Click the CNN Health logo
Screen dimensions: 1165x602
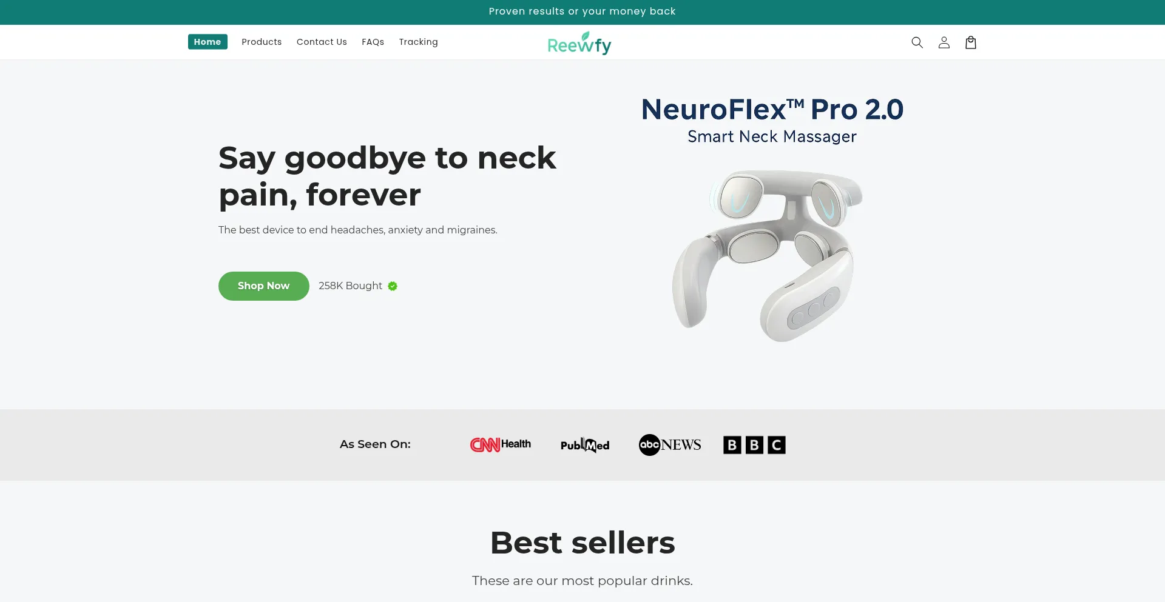click(501, 444)
